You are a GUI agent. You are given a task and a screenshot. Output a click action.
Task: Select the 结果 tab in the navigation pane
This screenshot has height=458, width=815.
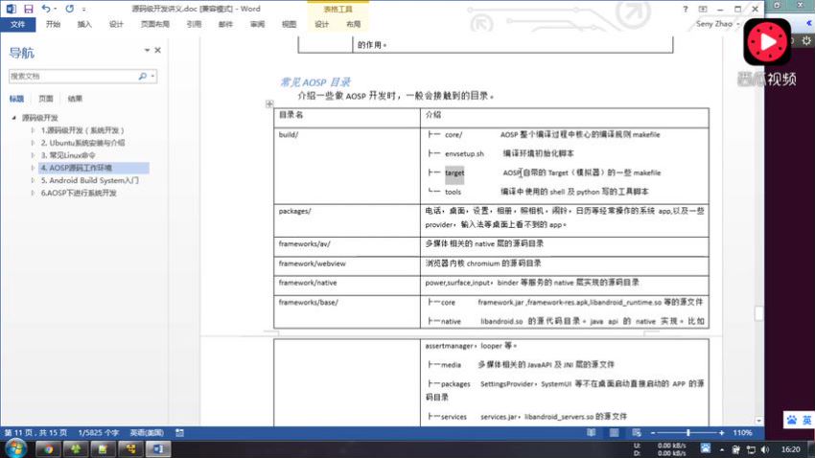click(x=75, y=99)
